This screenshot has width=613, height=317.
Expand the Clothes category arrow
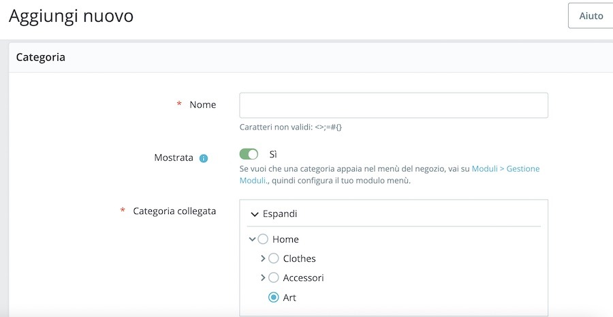click(263, 258)
